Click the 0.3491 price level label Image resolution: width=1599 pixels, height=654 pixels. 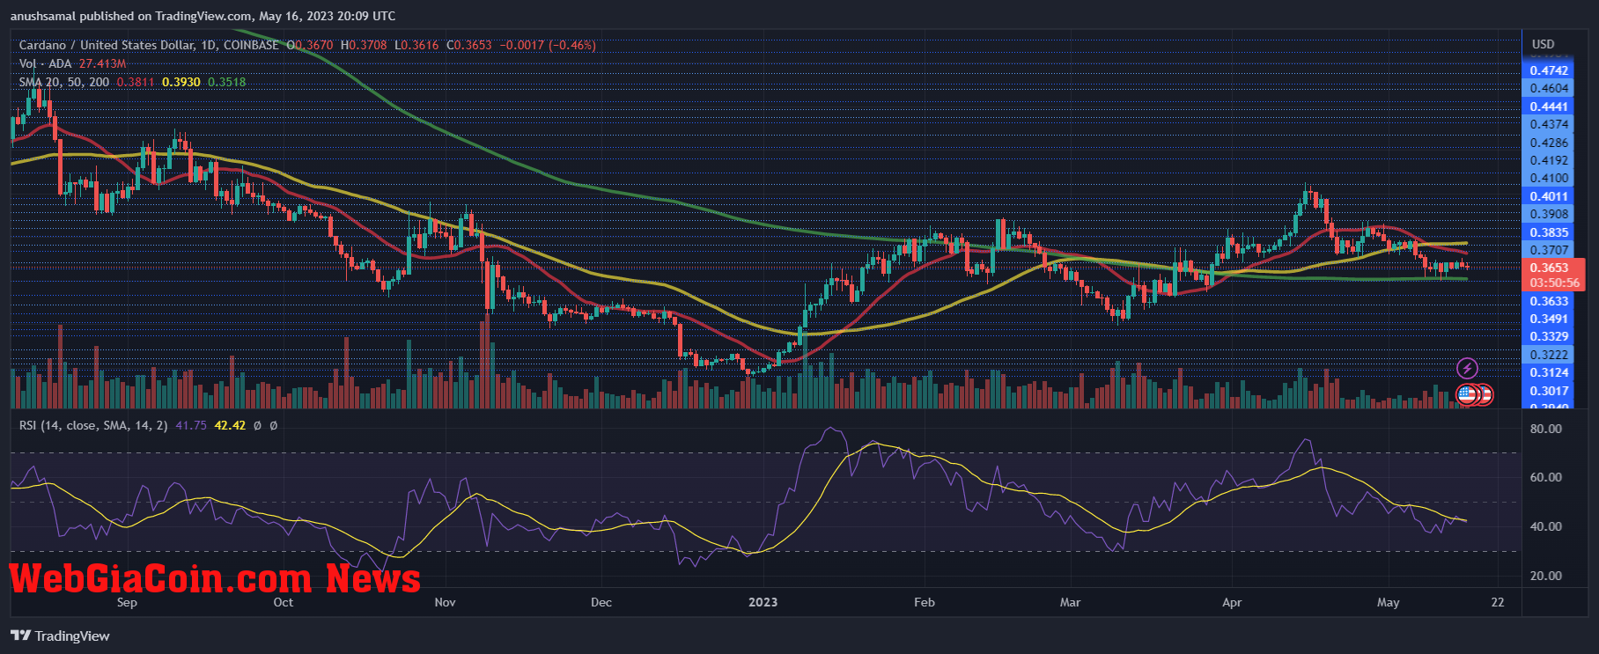point(1549,319)
